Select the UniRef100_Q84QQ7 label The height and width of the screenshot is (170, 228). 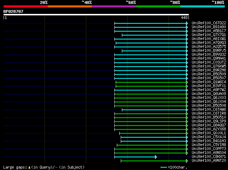(209, 125)
